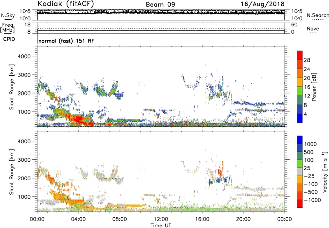The image size is (329, 228).
Task: Select Slant Range [km] title of power panel
Action: [x=12, y=87]
